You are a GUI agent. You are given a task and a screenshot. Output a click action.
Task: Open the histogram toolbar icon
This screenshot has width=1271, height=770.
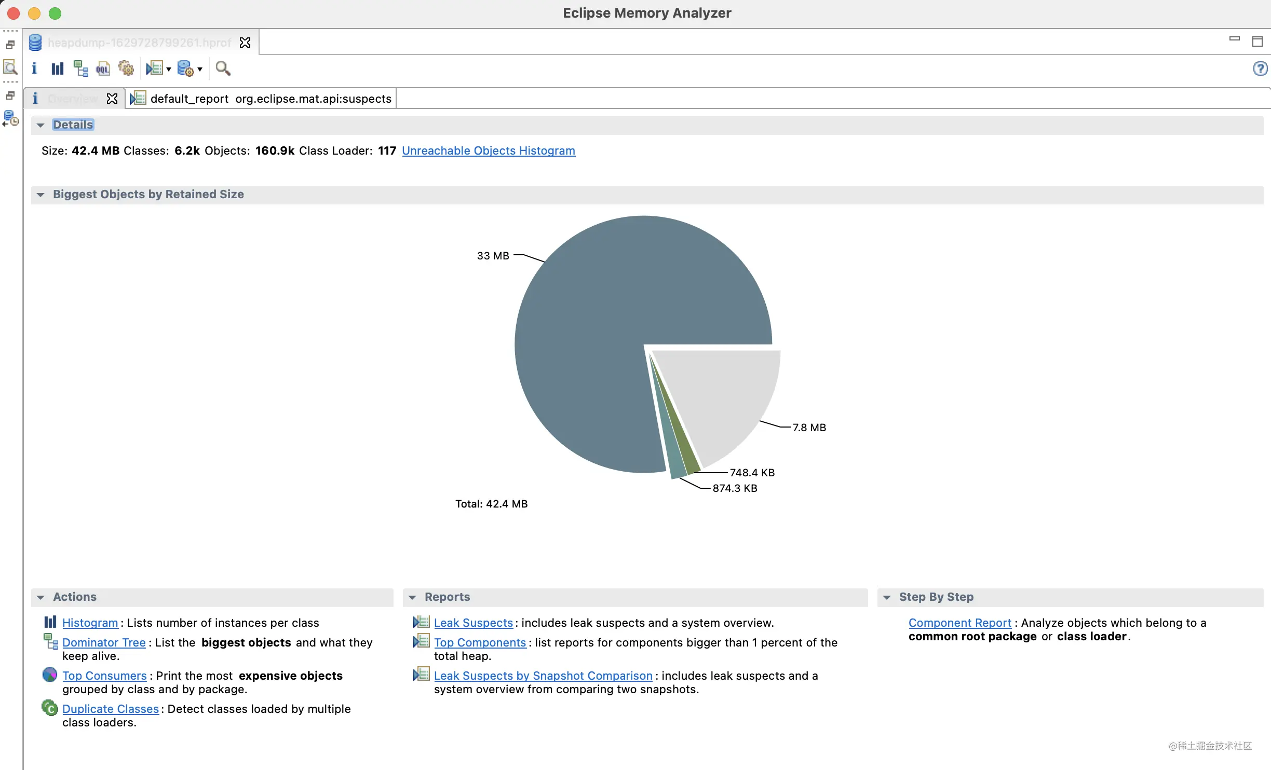coord(57,68)
